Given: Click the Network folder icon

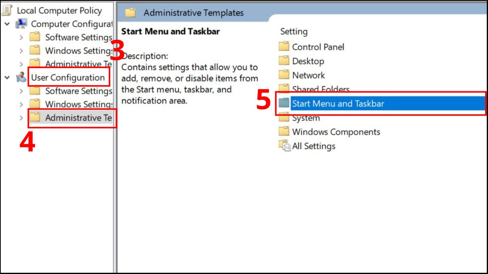Looking at the screenshot, I should 284,75.
